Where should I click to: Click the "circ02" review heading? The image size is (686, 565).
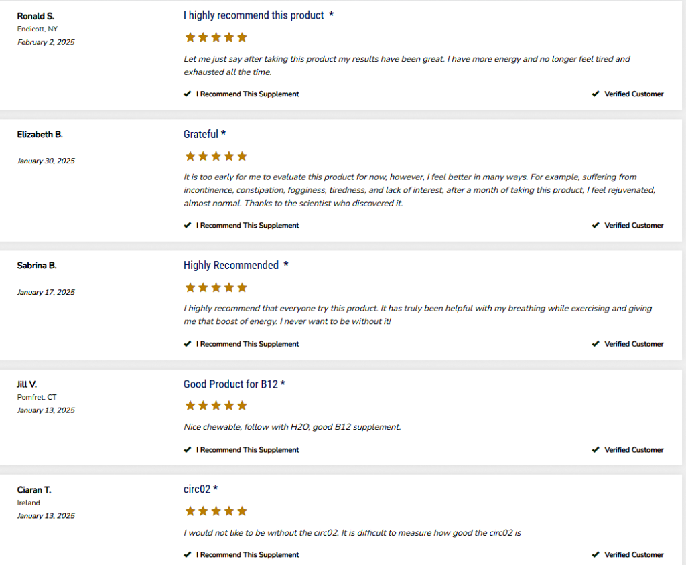(197, 489)
